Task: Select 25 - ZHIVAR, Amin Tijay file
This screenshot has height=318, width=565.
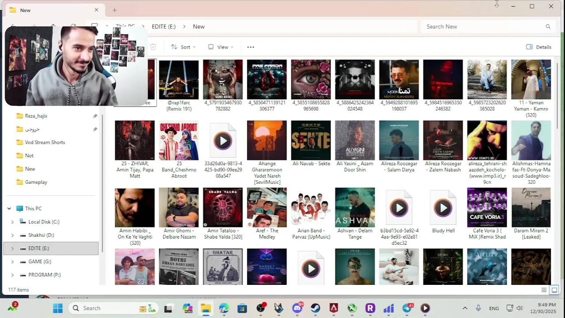Action: [x=135, y=150]
